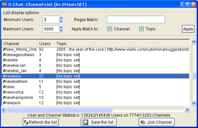
Task: Sort by the Channel column header
Action: pyautogui.click(x=19, y=43)
